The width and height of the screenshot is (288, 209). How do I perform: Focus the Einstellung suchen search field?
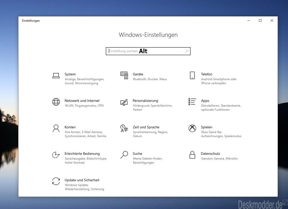(x=148, y=51)
